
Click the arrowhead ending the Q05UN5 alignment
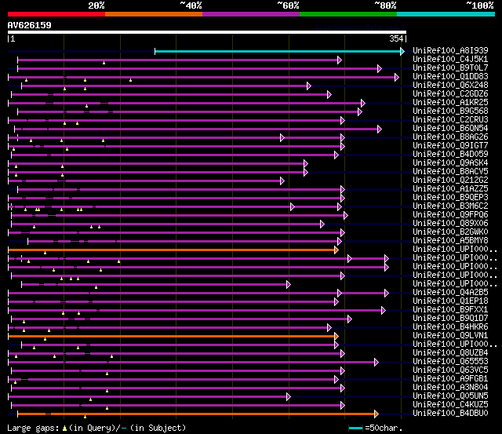[x=289, y=397]
